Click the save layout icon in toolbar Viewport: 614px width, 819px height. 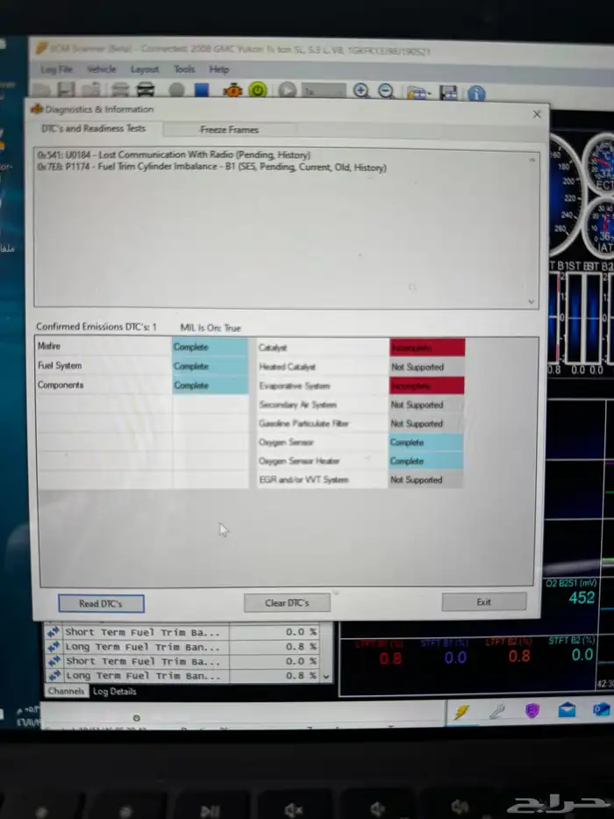coord(448,93)
